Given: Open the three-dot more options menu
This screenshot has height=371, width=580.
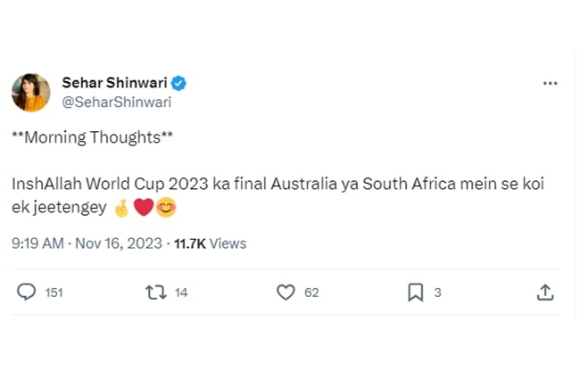Looking at the screenshot, I should click(x=550, y=83).
